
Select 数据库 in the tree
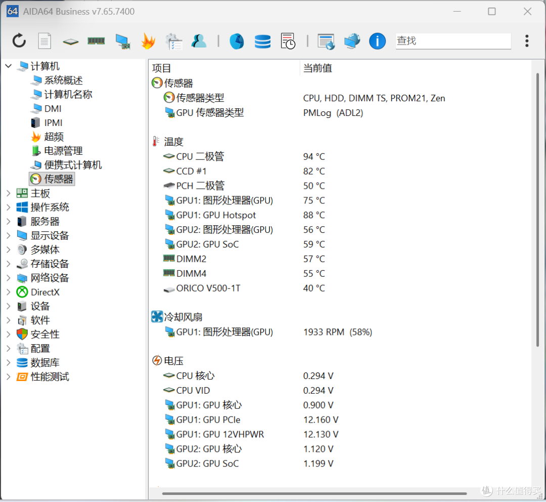click(x=38, y=362)
